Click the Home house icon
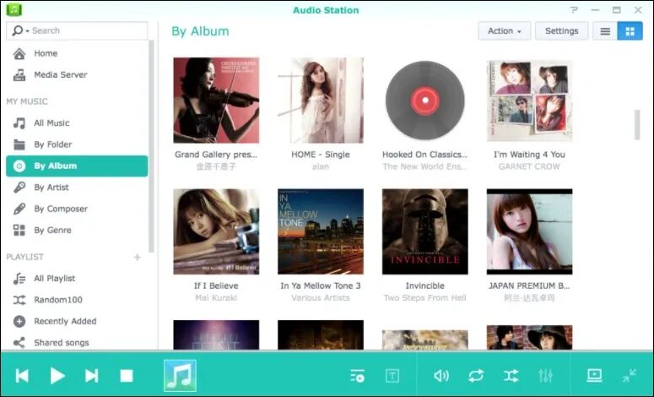The image size is (654, 397). point(19,53)
